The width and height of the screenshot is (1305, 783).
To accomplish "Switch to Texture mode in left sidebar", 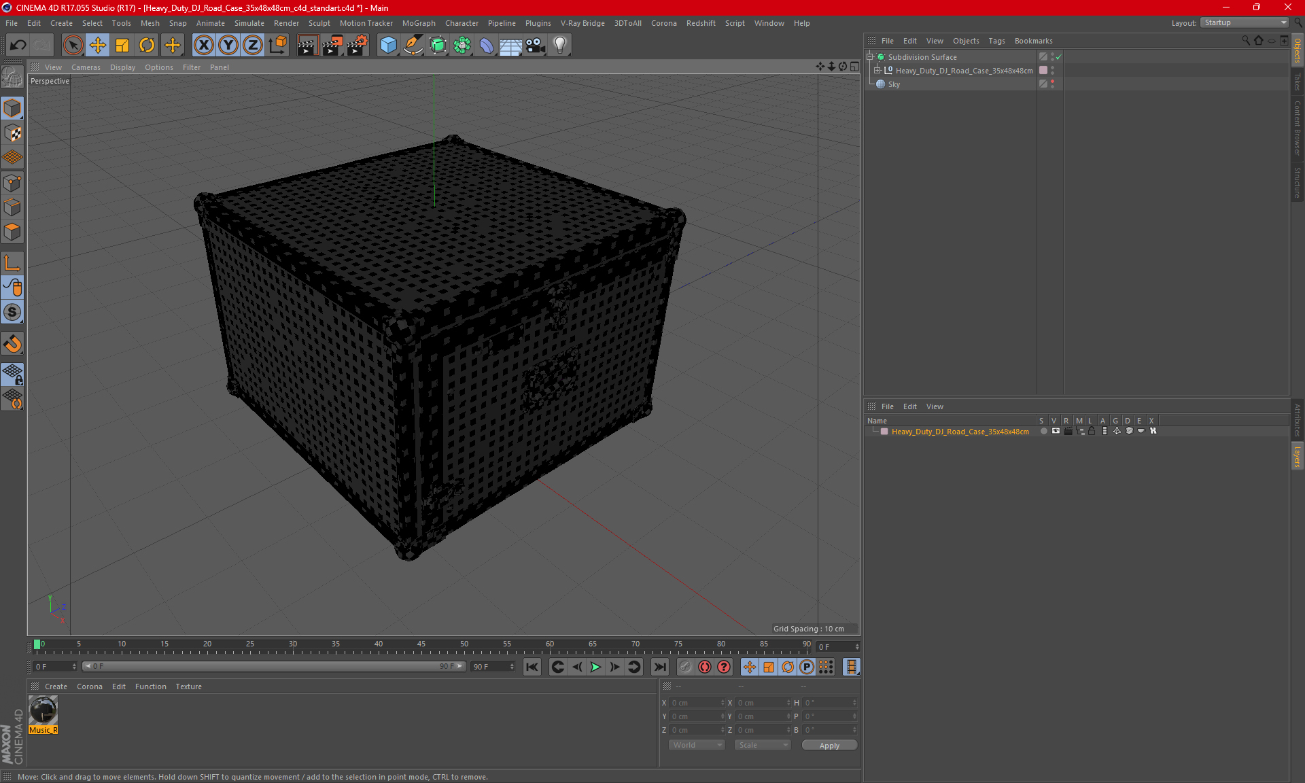I will 12,133.
